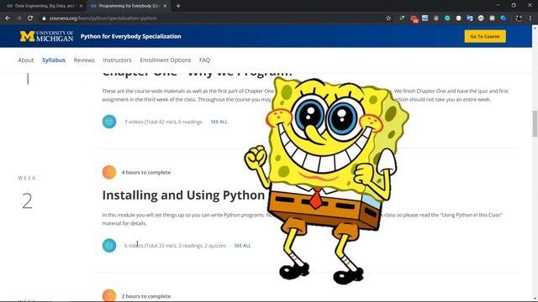
Task: Open the red extension with notification badge
Action: pyautogui.click(x=414, y=18)
